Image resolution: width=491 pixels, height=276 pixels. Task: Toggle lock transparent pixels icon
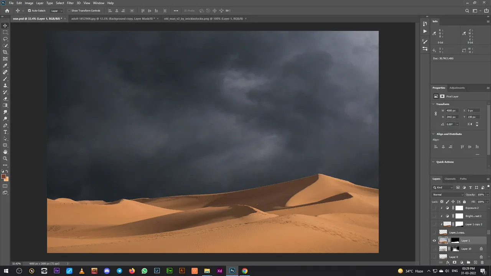tap(442, 202)
